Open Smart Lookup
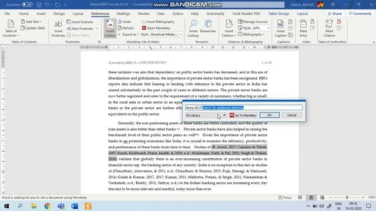 click(x=193, y=29)
